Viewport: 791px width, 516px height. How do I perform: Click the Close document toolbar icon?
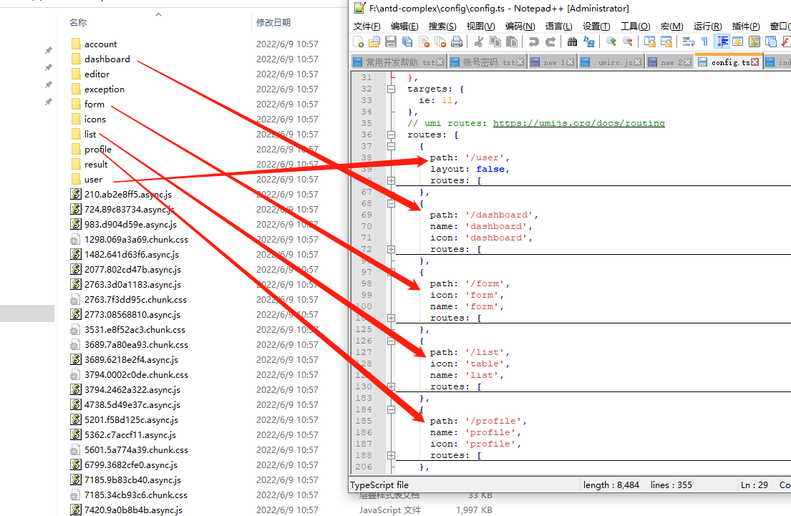[x=424, y=42]
